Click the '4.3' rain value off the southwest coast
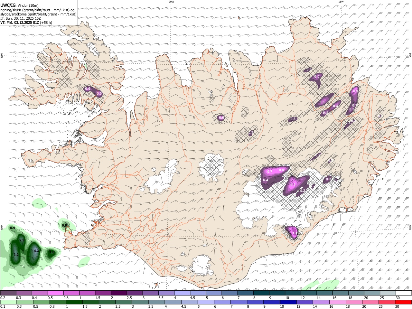Viewport: 412px width, 309px height. 36,251
